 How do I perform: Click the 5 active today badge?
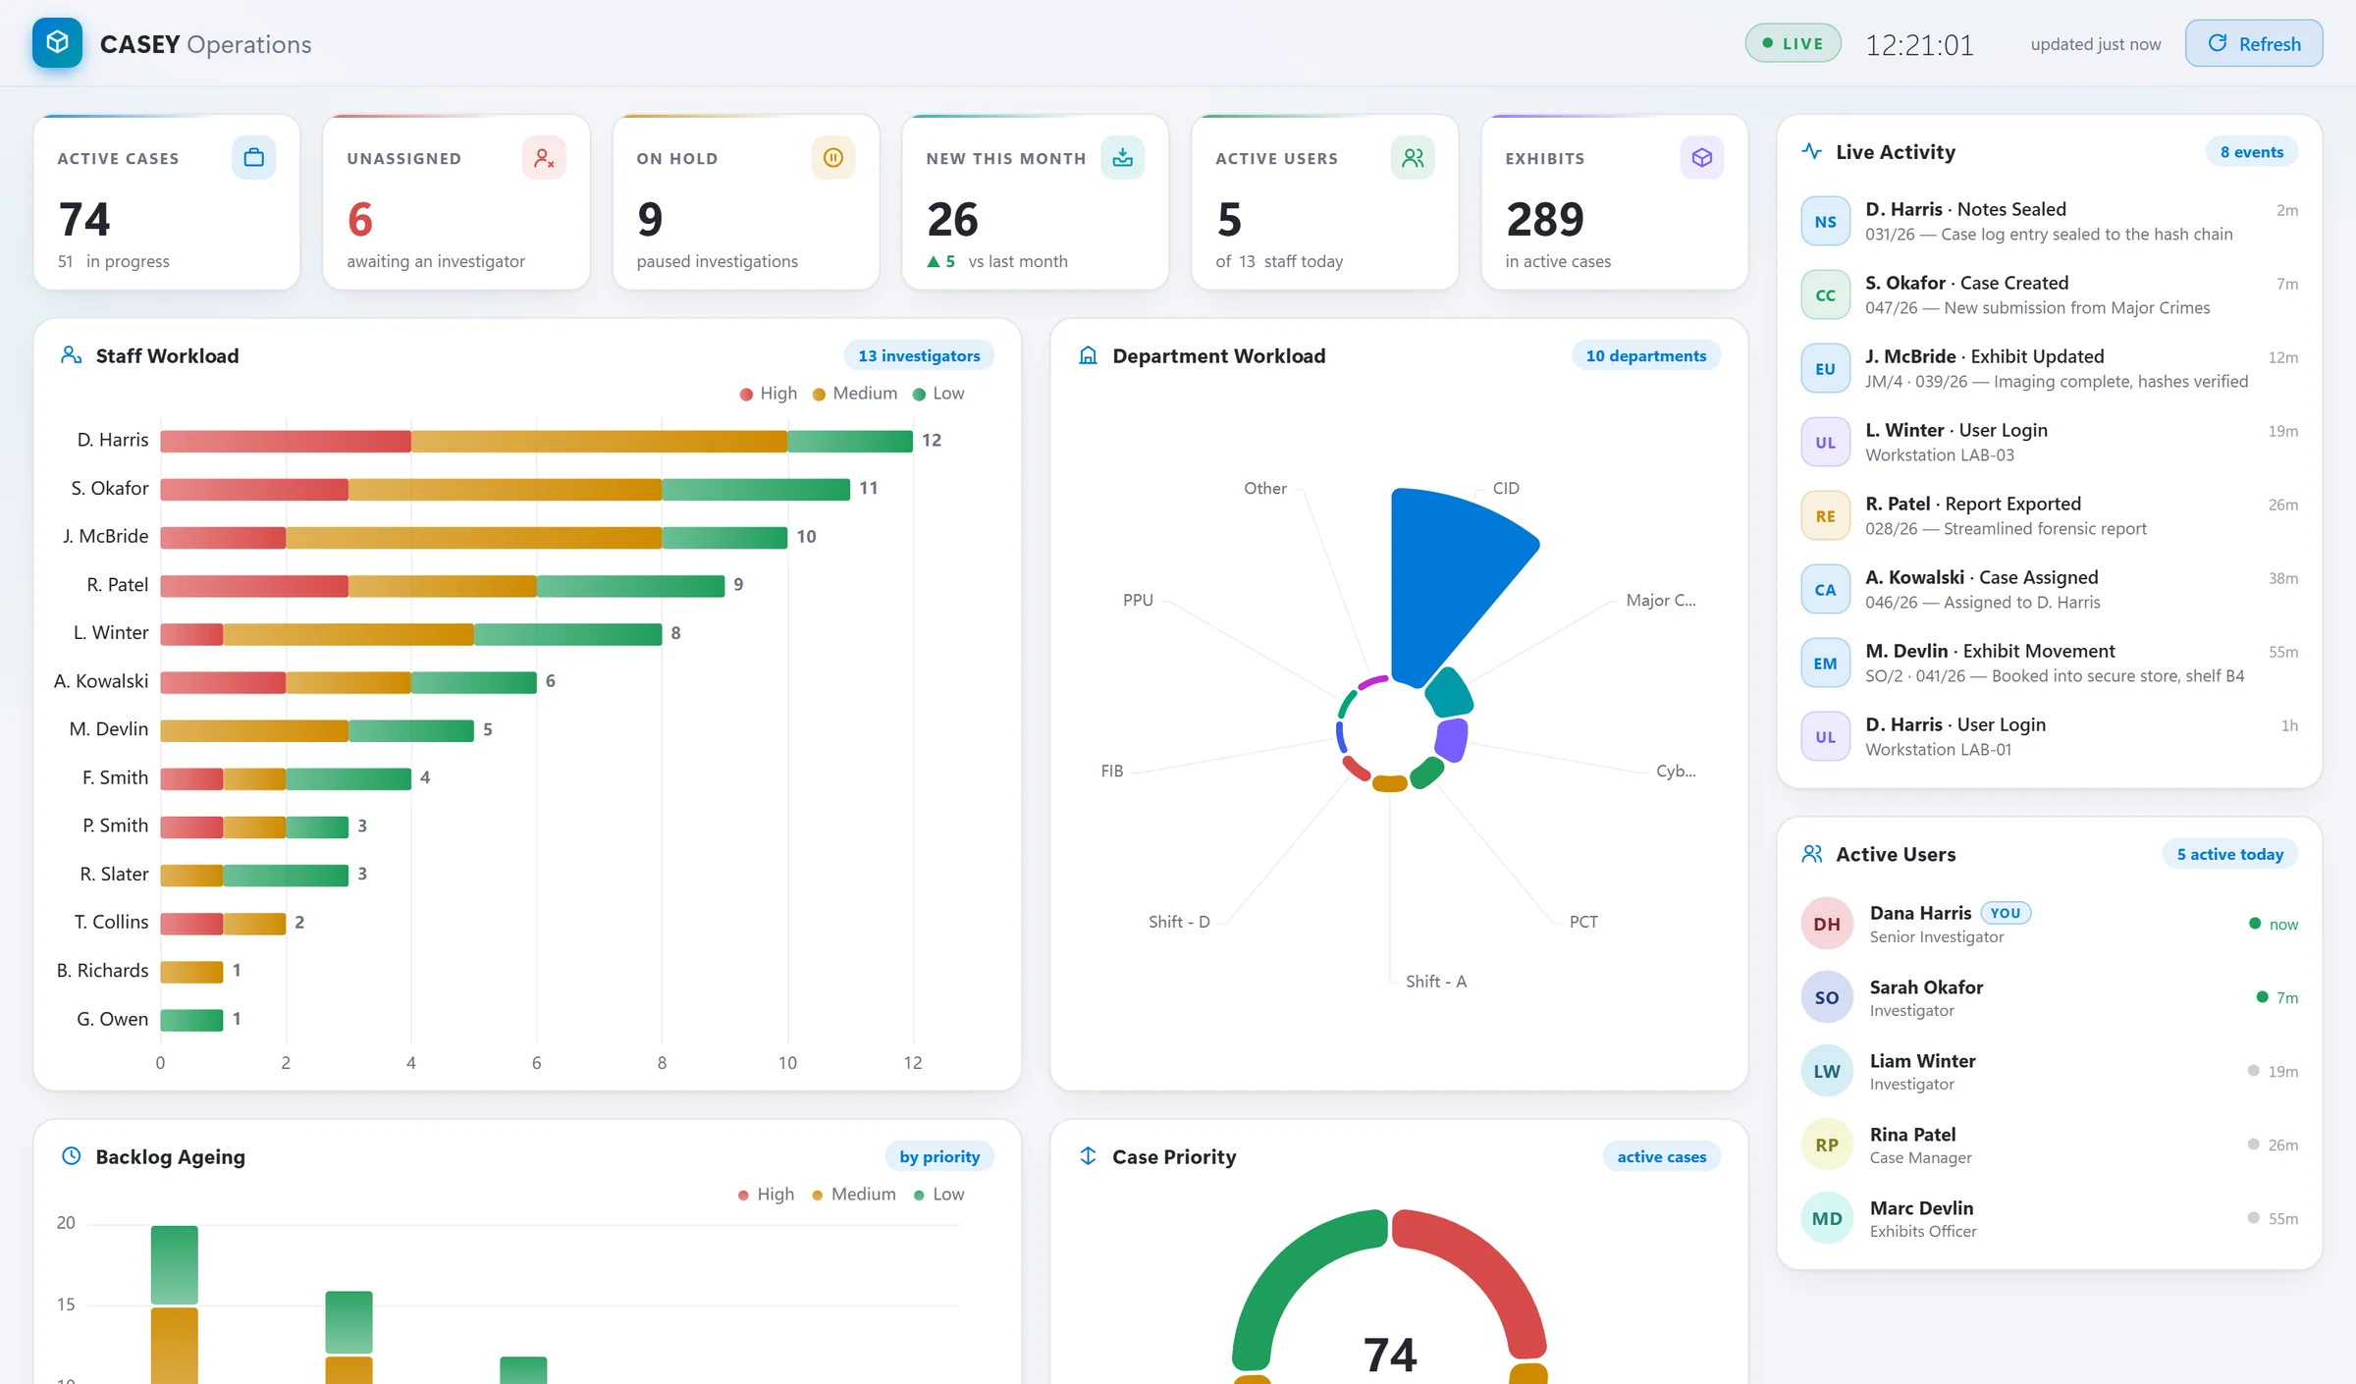point(2230,854)
